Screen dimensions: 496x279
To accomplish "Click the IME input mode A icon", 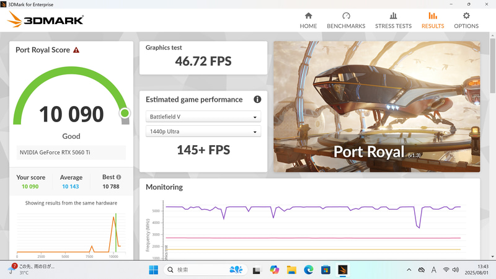I will point(433,270).
